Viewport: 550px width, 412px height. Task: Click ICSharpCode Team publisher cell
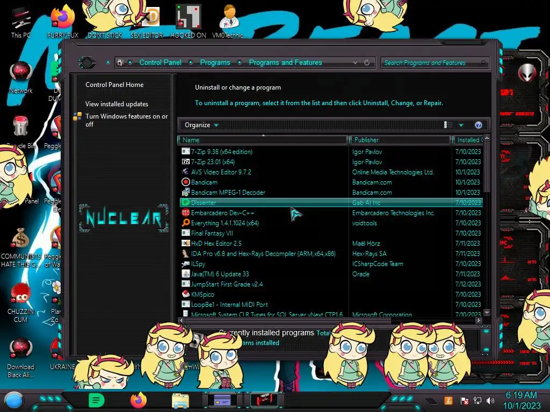point(378,263)
